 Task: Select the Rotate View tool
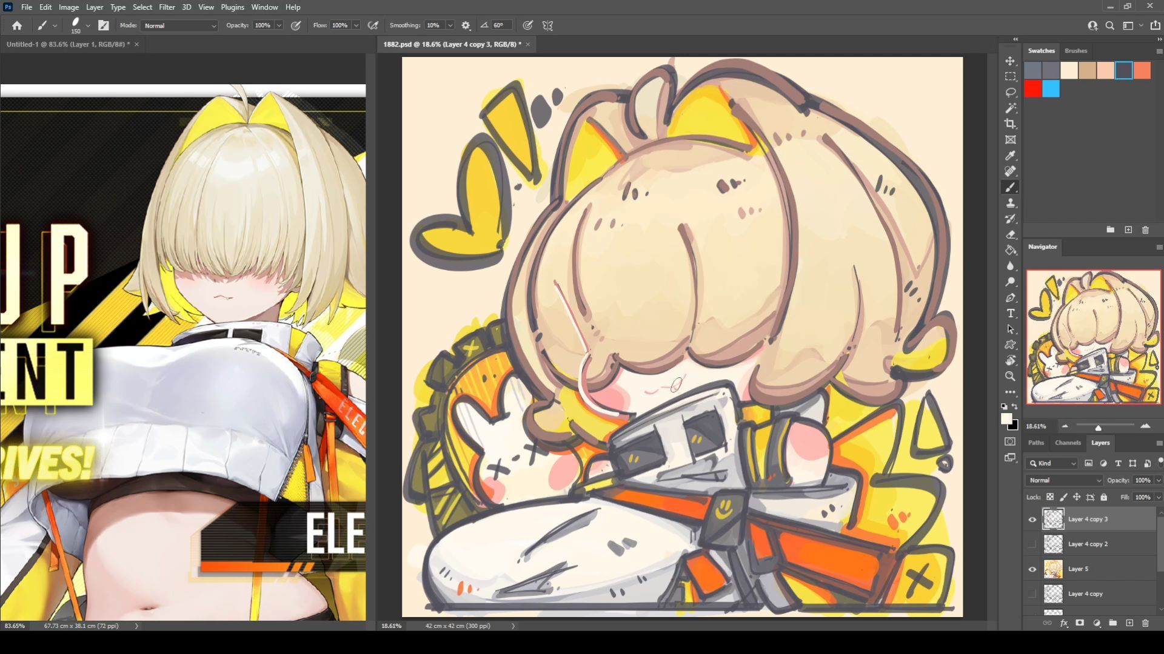(1010, 360)
